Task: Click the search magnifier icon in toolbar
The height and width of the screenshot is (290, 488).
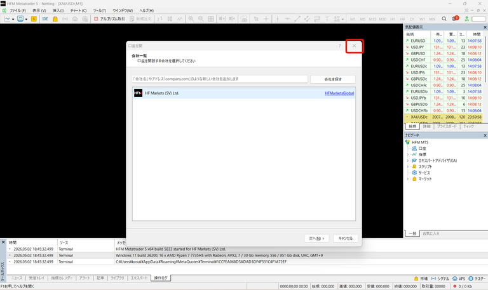Action: click(x=444, y=19)
